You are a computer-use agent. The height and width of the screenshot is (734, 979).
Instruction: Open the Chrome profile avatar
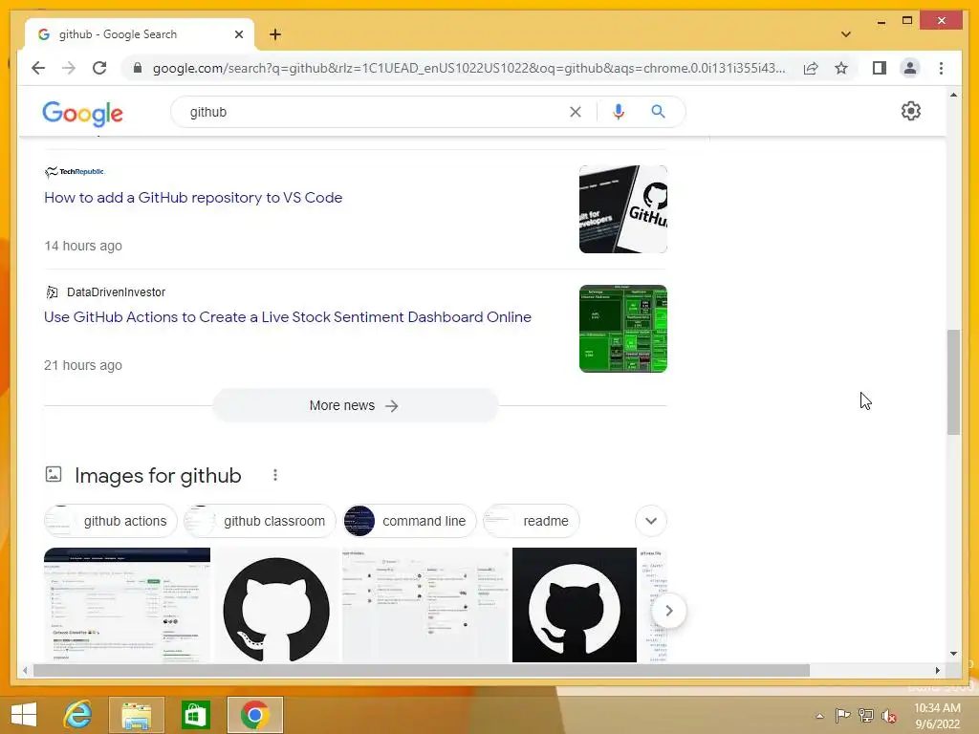point(910,68)
